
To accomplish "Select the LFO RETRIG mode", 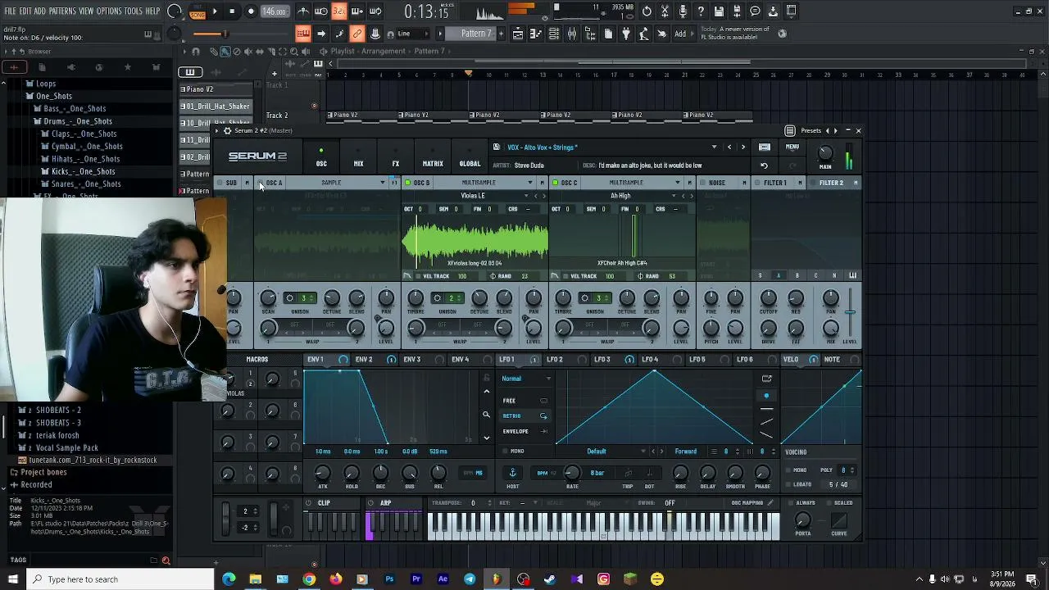I will click(525, 415).
